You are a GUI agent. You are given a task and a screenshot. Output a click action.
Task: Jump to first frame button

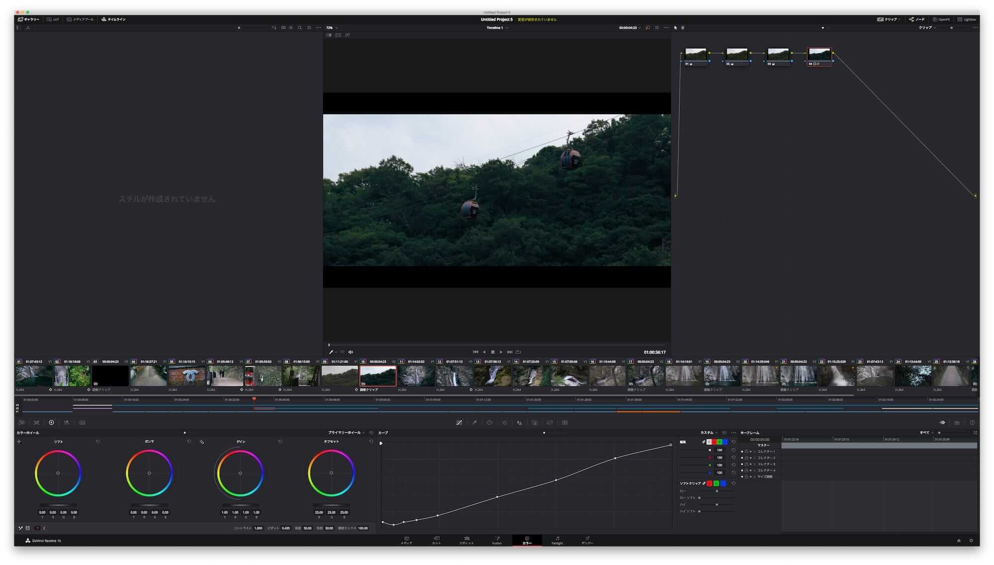(475, 352)
